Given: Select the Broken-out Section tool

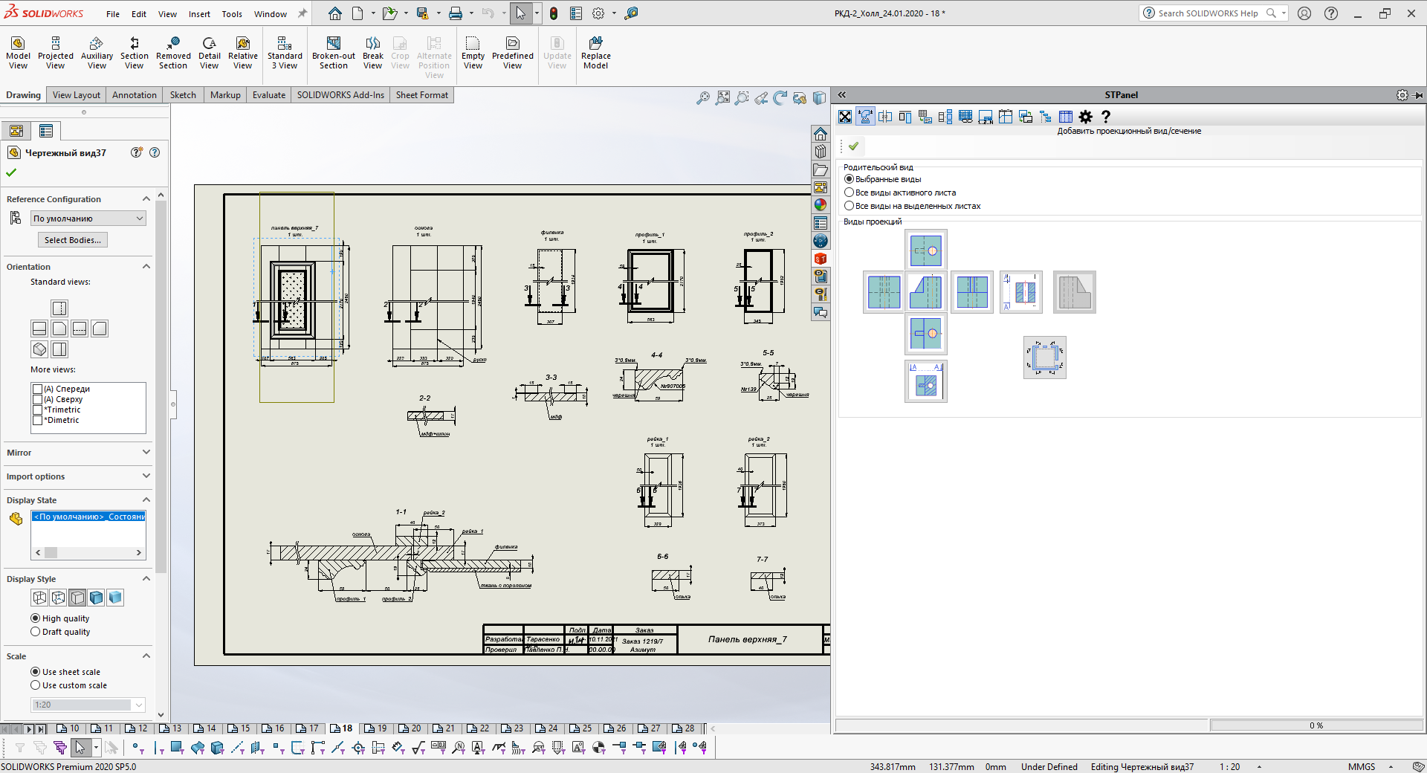Looking at the screenshot, I should [x=334, y=53].
